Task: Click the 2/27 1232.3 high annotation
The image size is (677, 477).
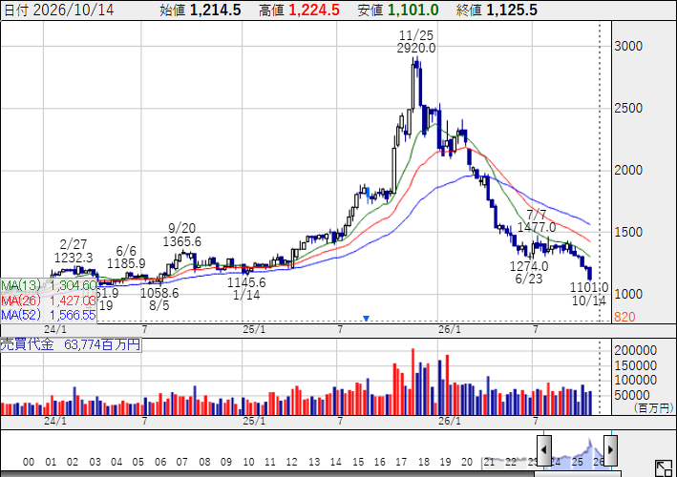Action: click(x=74, y=251)
